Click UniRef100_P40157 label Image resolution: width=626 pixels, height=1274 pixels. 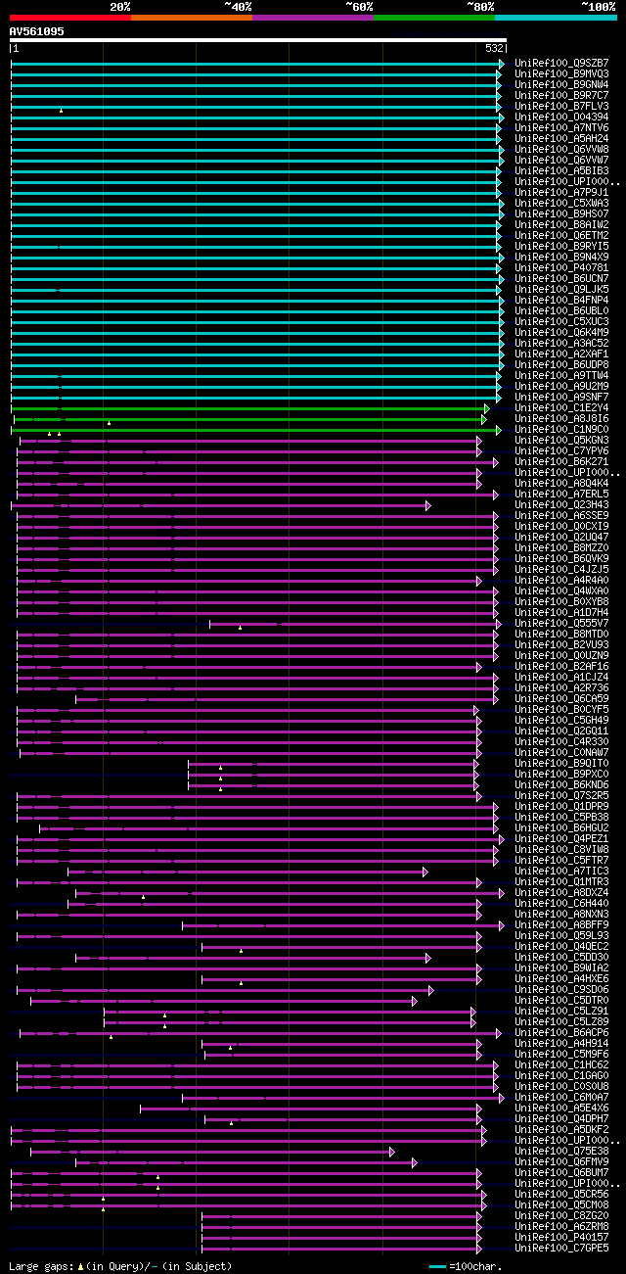click(x=560, y=1237)
